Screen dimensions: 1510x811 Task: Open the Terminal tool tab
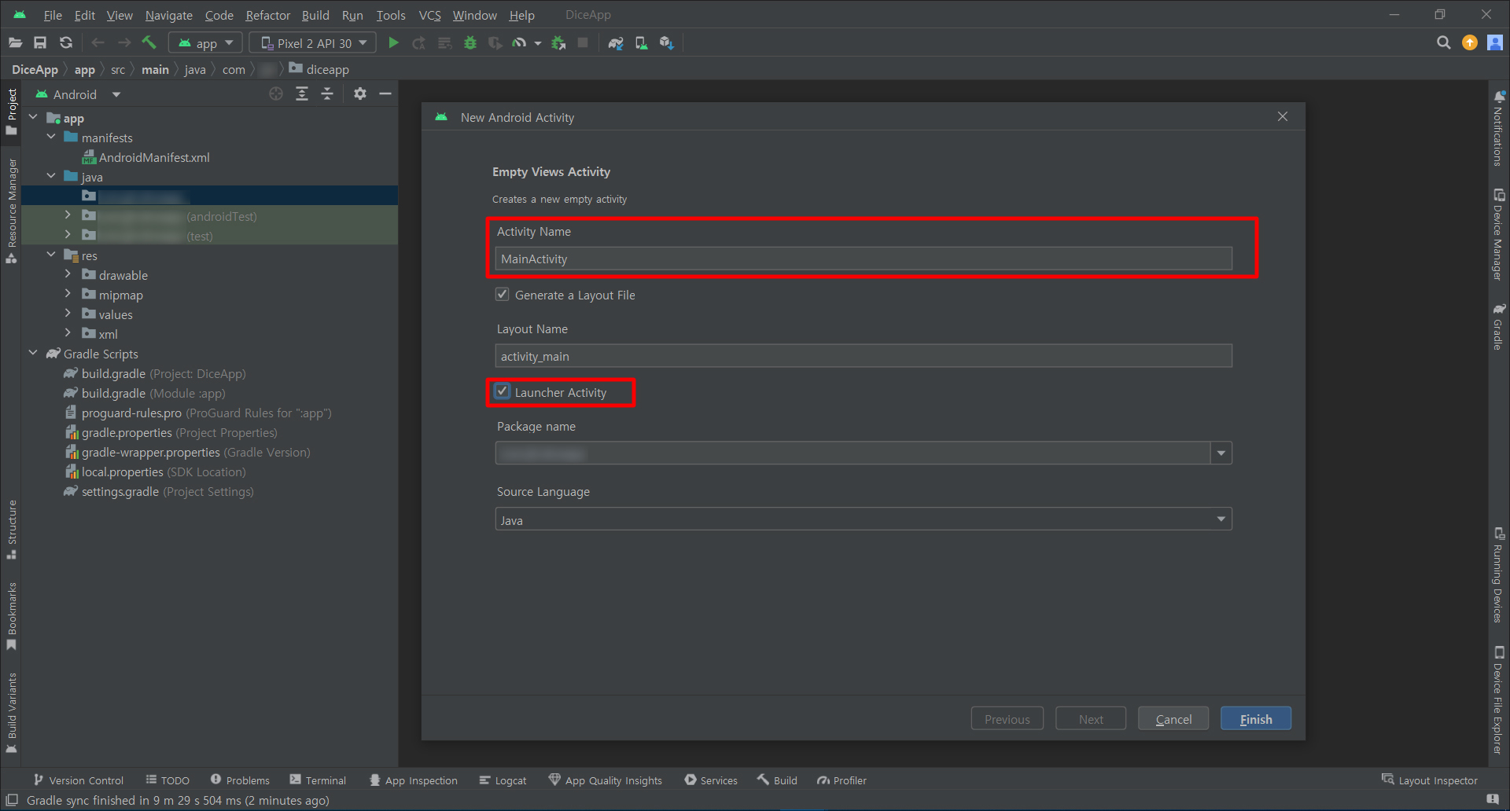coord(318,780)
